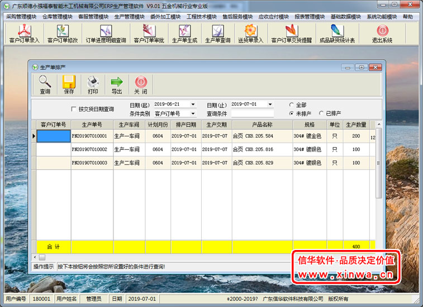Click the 生产单排产 window title icon

click(35, 67)
